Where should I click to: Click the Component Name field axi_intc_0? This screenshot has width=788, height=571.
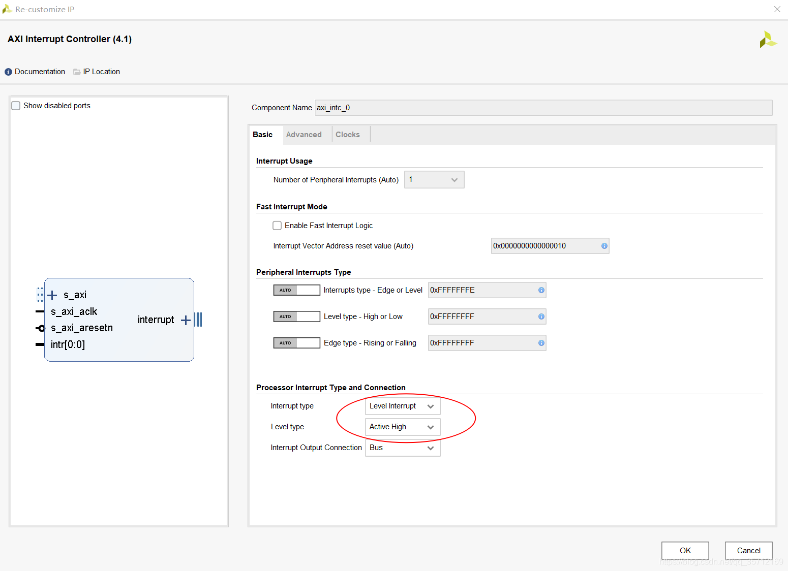click(543, 108)
